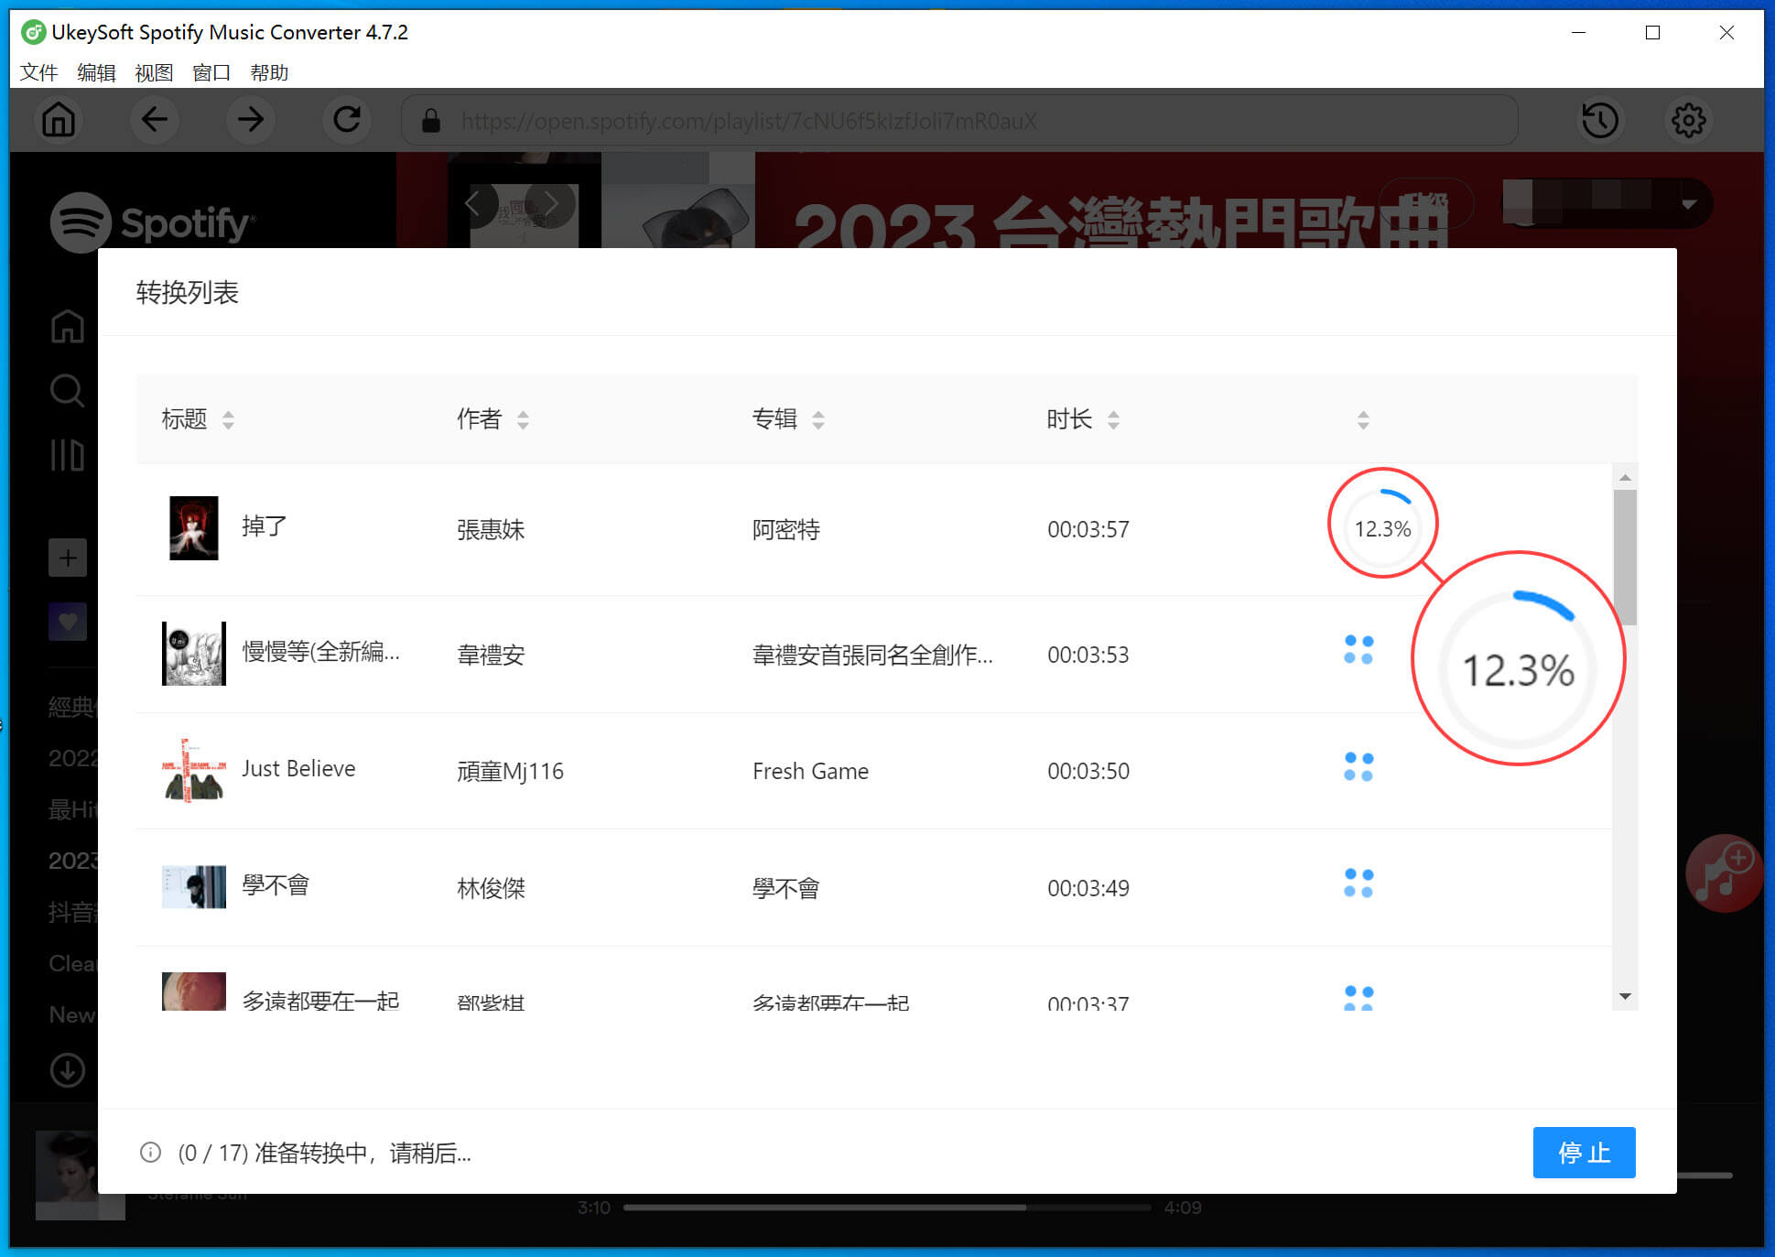Click the create playlist plus icon
Screen dimensions: 1775x1257
click(68, 558)
